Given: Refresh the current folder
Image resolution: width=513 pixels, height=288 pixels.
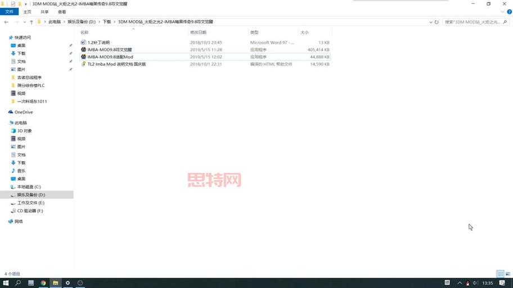Looking at the screenshot, I should (x=436, y=22).
